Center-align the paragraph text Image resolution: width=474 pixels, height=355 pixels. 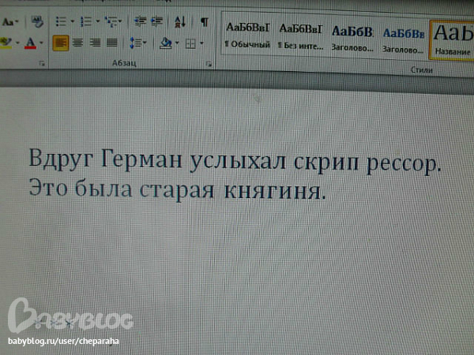tap(77, 43)
